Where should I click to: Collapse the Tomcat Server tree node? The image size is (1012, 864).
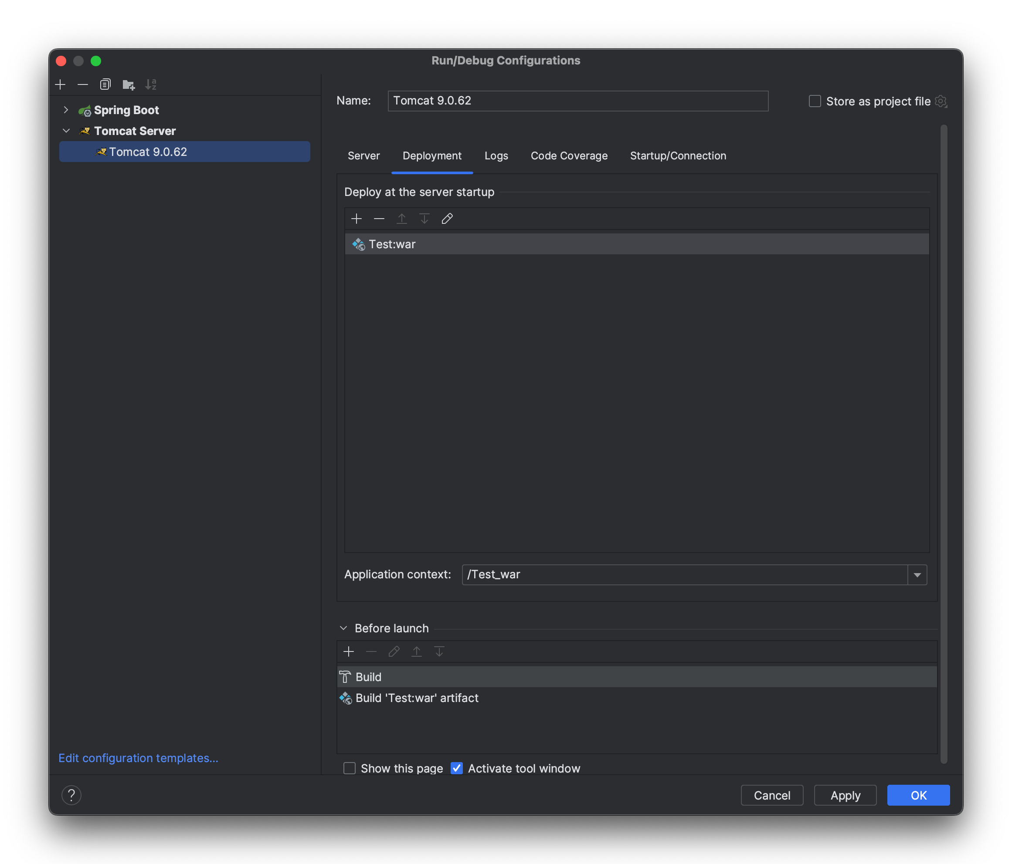[66, 131]
